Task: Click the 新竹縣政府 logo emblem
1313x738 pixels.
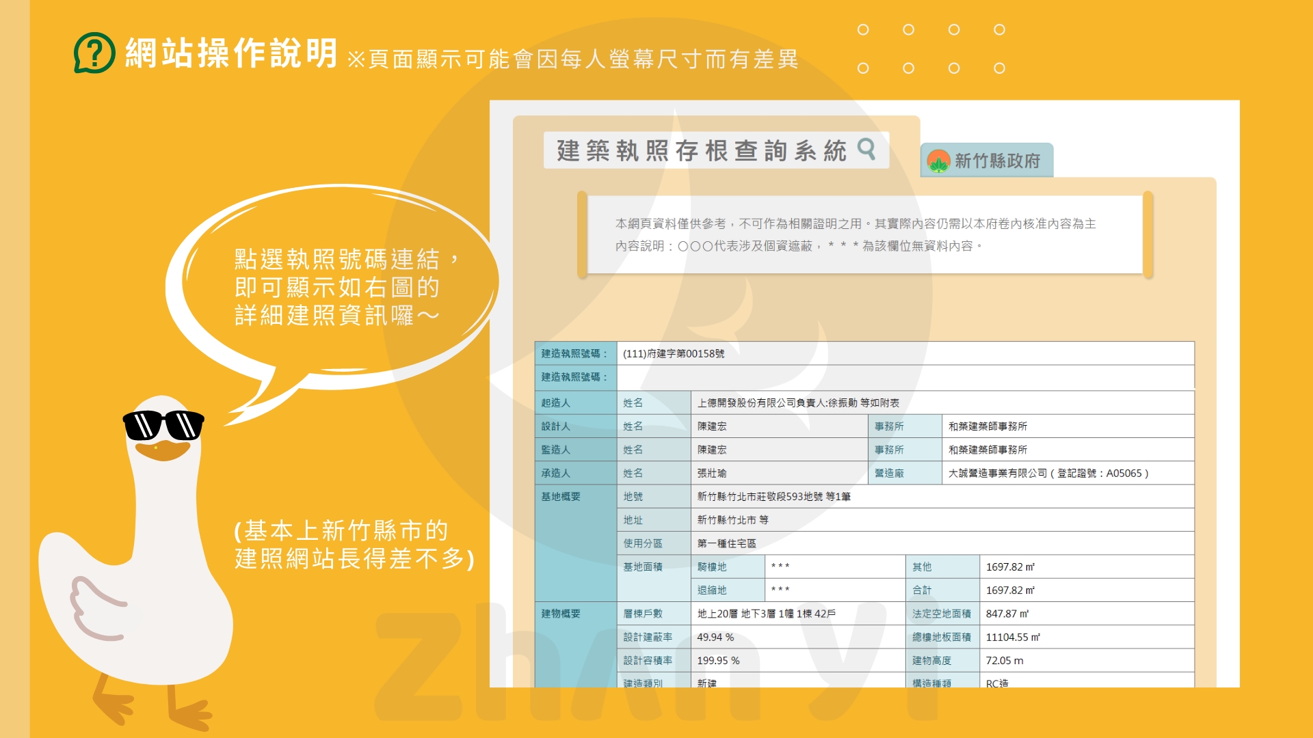Action: click(x=938, y=161)
